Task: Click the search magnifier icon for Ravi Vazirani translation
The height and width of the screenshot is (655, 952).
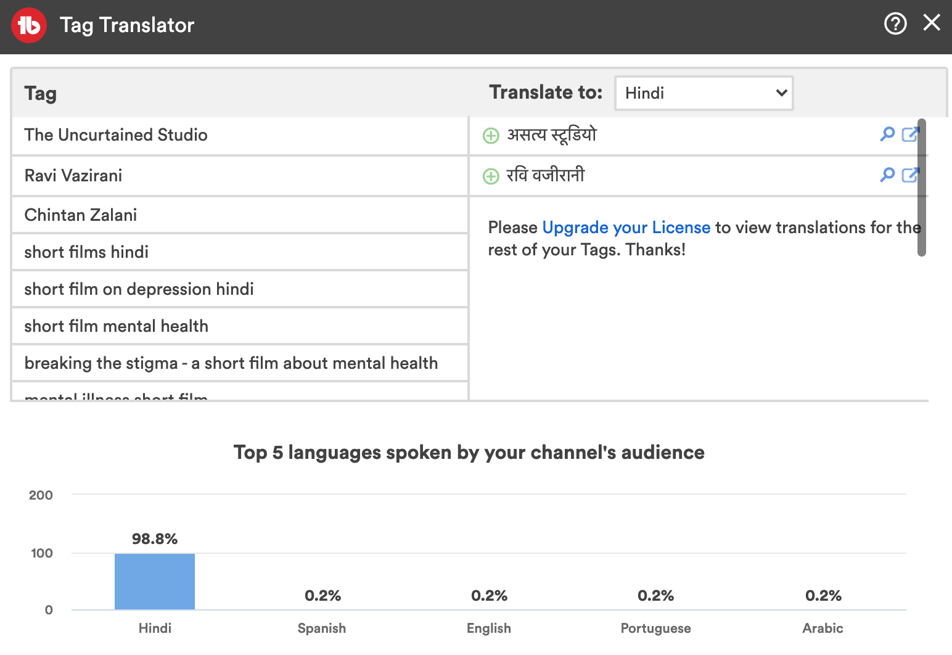Action: click(887, 175)
